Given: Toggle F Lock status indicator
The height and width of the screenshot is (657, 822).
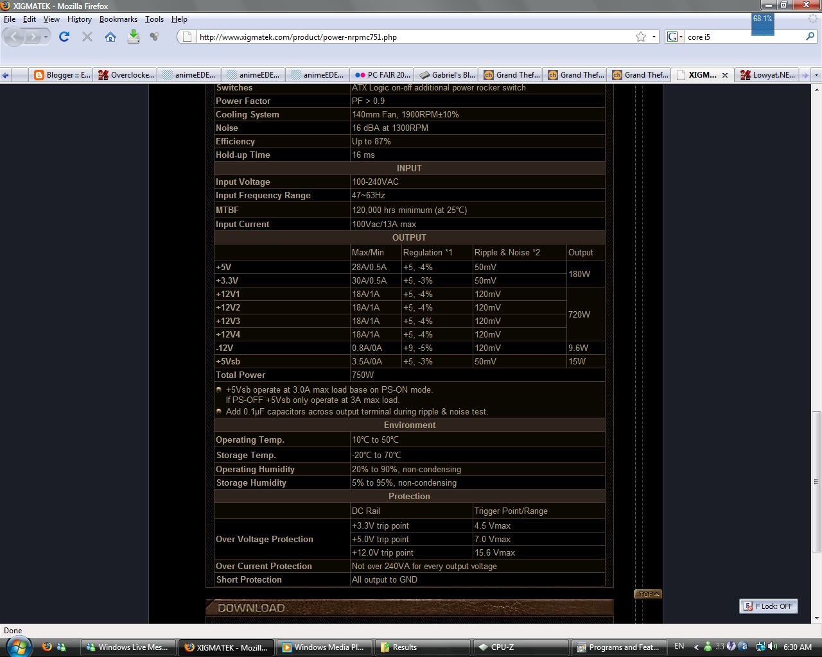Looking at the screenshot, I should coord(768,606).
